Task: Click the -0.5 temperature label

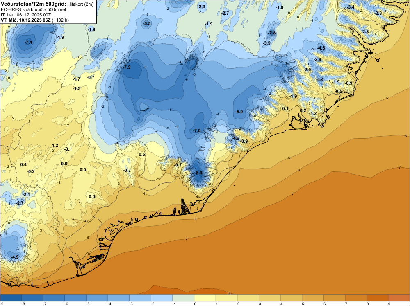Action: [x=338, y=91]
